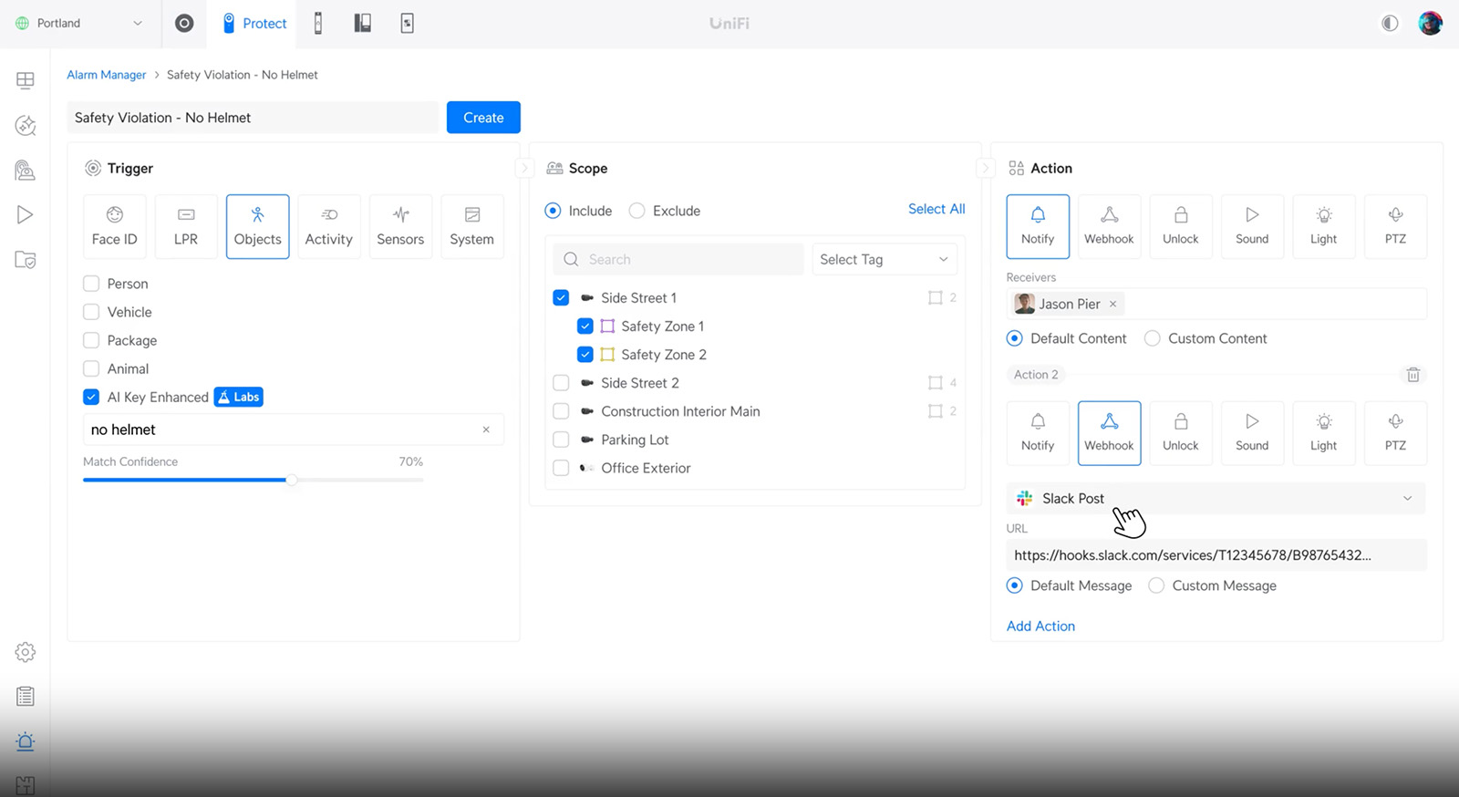Screen dimensions: 1459x797
Task: Choose the Custom Content radio option
Action: click(1153, 338)
